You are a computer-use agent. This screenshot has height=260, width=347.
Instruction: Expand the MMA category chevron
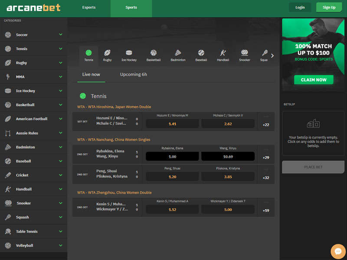pyautogui.click(x=61, y=77)
